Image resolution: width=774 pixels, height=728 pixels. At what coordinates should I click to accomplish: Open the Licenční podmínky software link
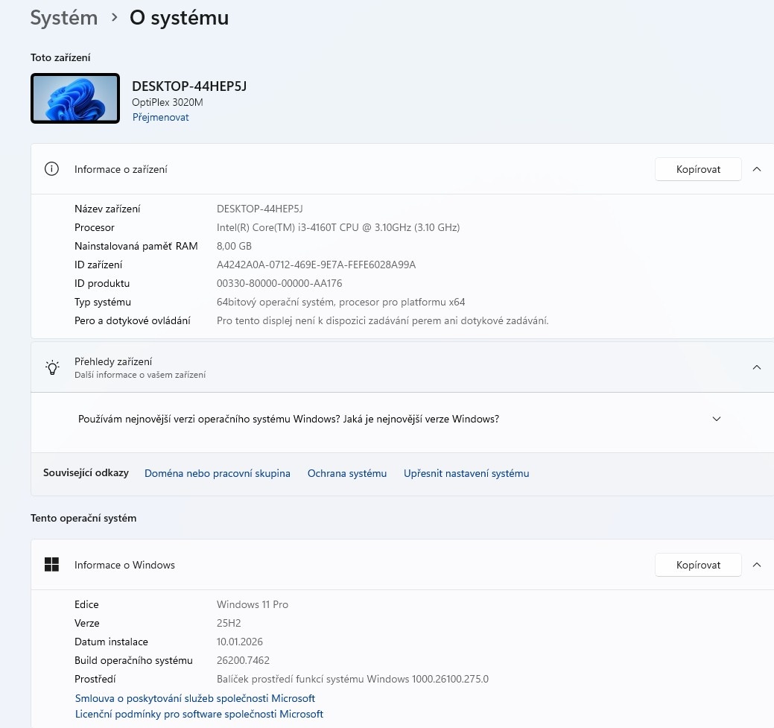199,714
